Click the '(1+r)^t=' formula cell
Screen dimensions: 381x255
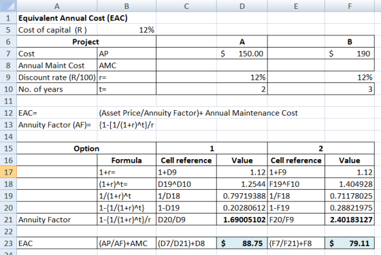tap(127, 184)
